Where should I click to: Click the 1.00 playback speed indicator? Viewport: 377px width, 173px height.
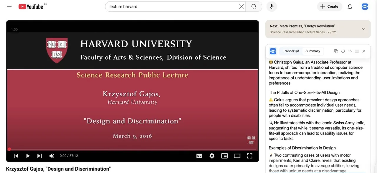(14, 29)
